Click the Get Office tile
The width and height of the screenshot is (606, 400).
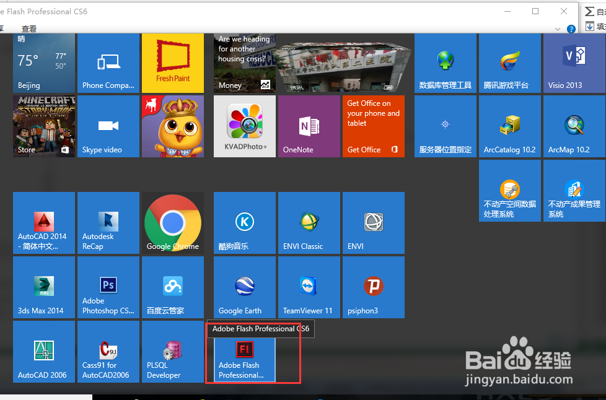pyautogui.click(x=374, y=126)
